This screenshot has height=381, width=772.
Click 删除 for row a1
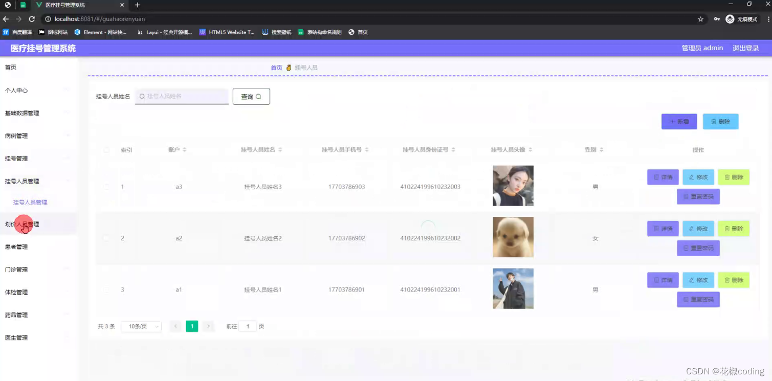(733, 280)
